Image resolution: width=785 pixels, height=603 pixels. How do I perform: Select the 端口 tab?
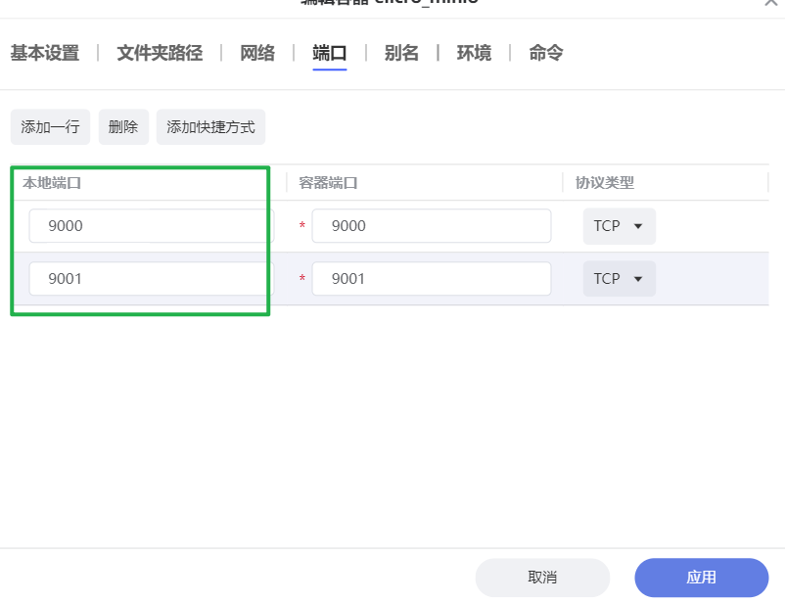(x=329, y=53)
